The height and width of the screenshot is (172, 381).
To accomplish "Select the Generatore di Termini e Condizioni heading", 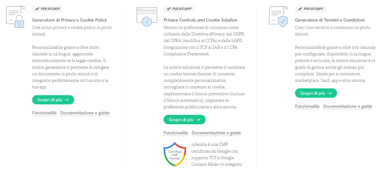I will point(330,20).
